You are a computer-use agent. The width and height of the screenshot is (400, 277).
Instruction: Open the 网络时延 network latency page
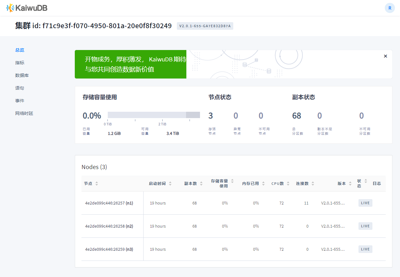[24, 113]
